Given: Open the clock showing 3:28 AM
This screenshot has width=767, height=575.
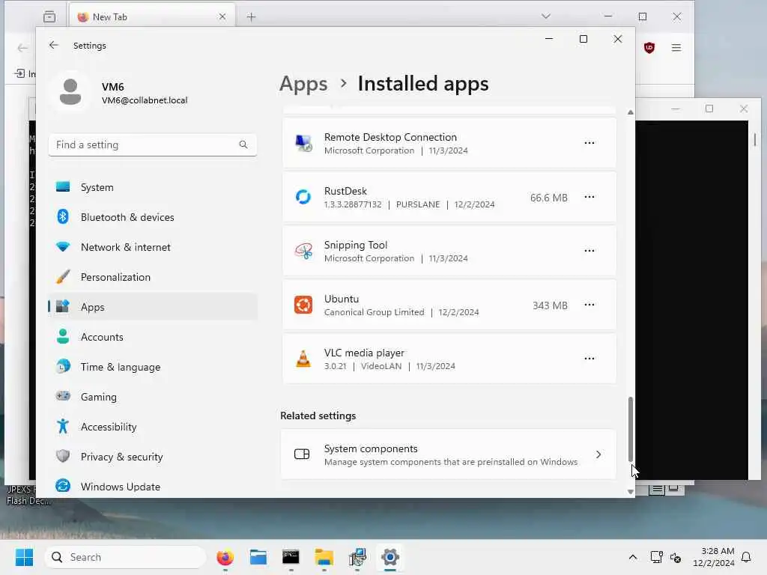Looking at the screenshot, I should point(713,557).
